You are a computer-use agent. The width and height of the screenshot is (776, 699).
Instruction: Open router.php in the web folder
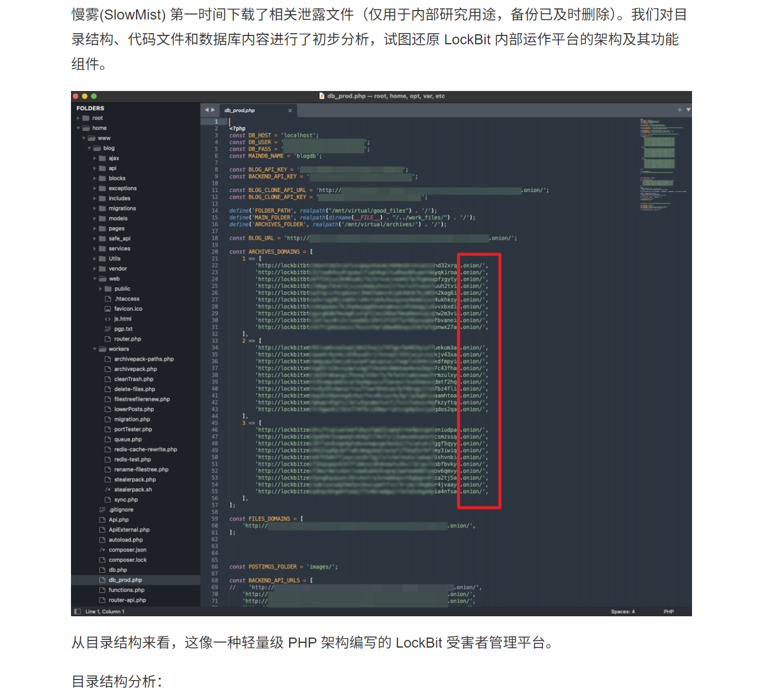(127, 339)
